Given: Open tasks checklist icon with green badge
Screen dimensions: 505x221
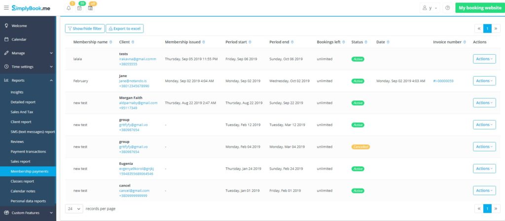Looking at the screenshot, I should coord(79,8).
